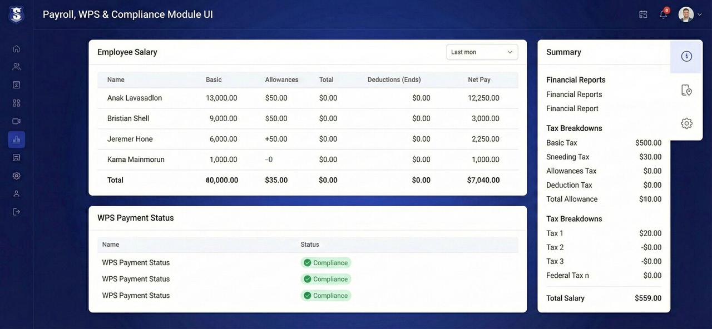Select employee name 'Kama Mainmorun'
The height and width of the screenshot is (329, 712).
(x=136, y=160)
